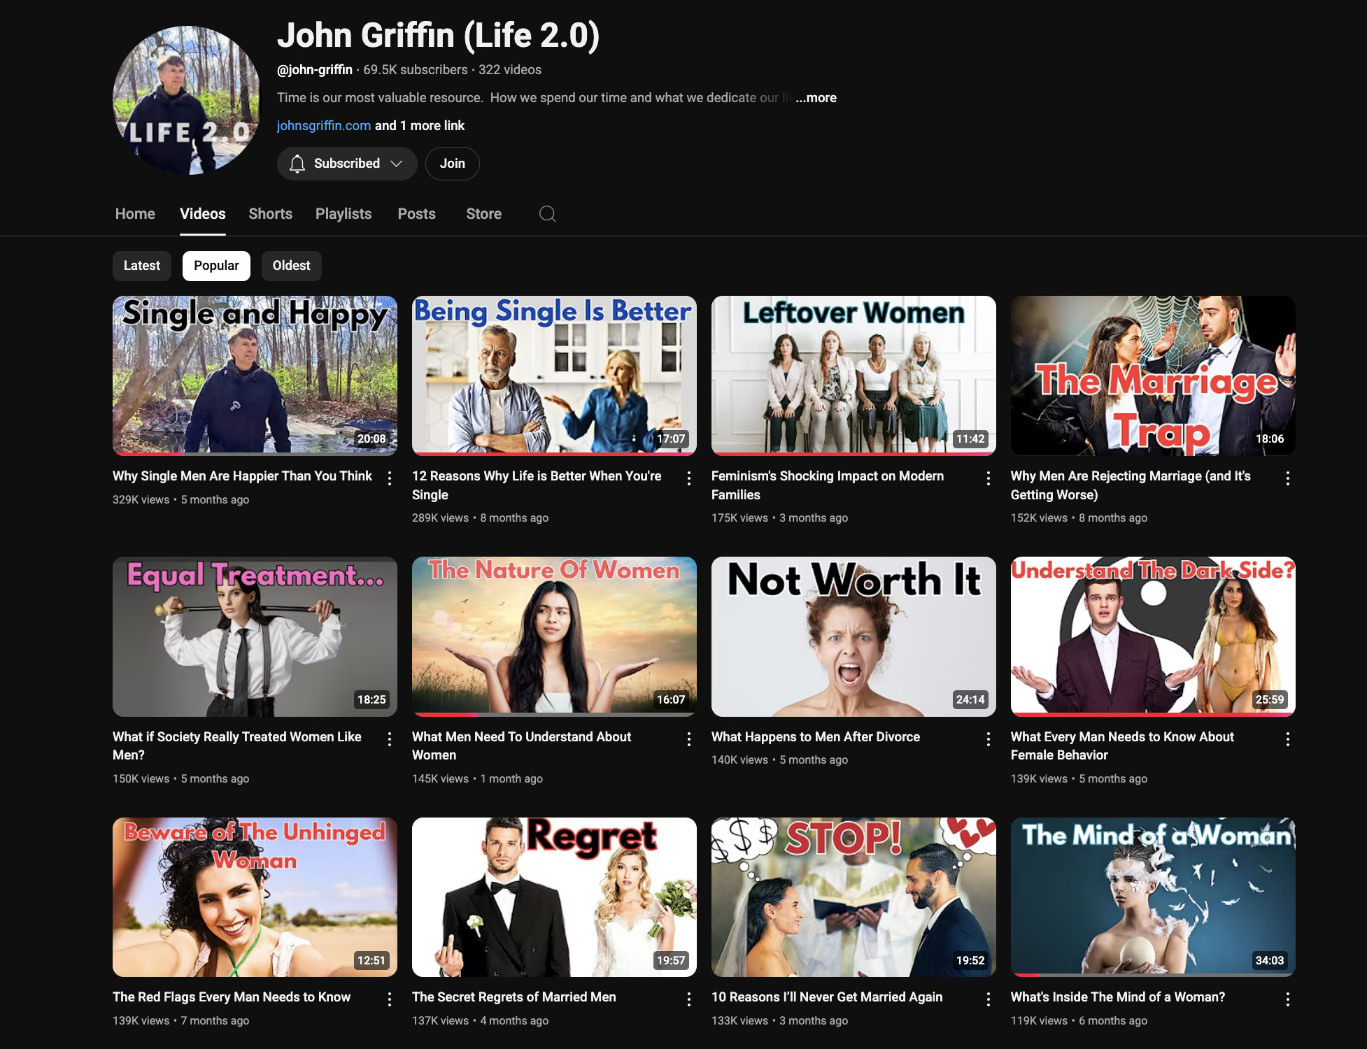This screenshot has height=1049, width=1367.
Task: Select the Latest sort chip
Action: tap(142, 266)
